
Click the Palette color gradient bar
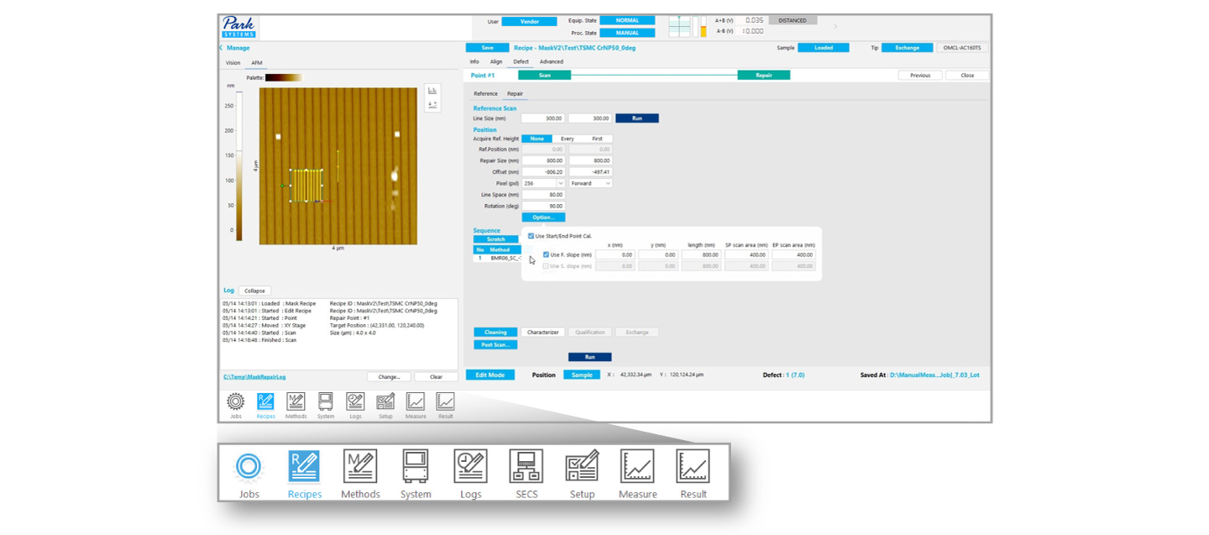pos(284,77)
